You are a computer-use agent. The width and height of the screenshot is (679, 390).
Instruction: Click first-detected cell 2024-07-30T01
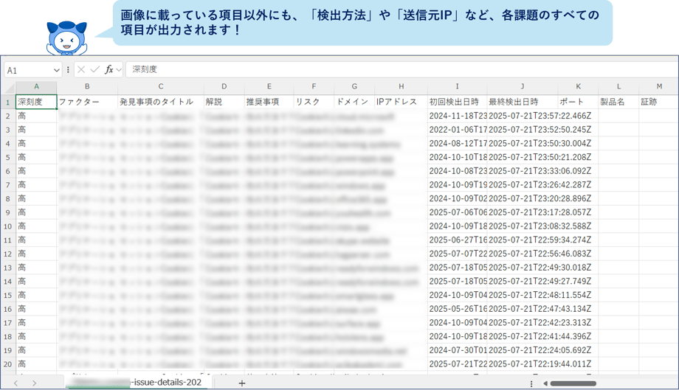coord(458,350)
